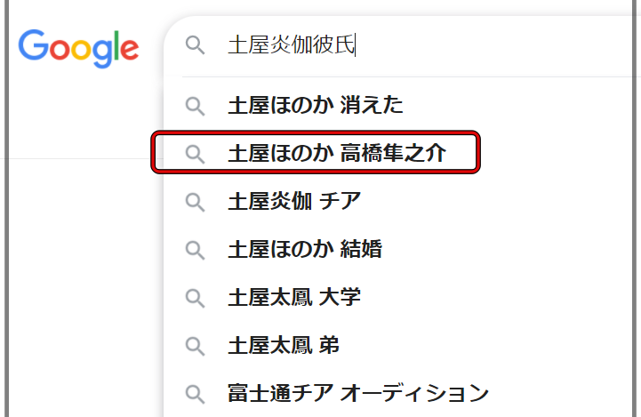Click magnifier icon beside 土屋炎伽 チア
641x417 pixels.
(195, 203)
